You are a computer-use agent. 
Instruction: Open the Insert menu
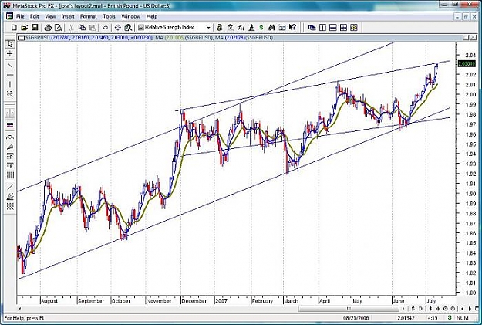(68, 16)
